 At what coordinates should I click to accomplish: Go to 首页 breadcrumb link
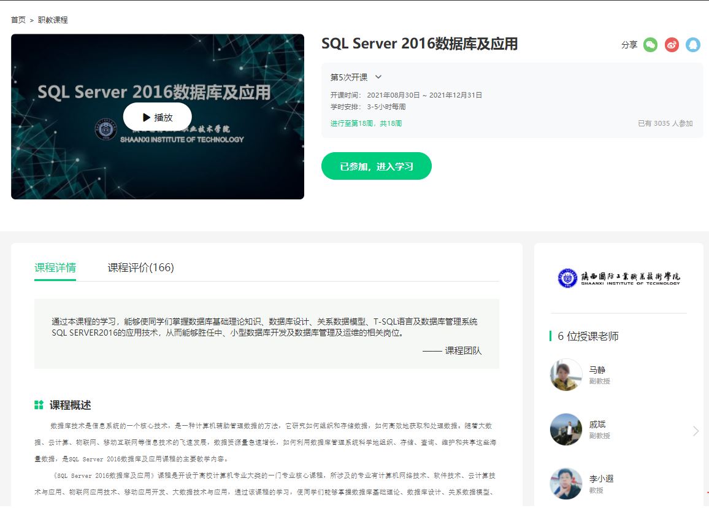click(18, 20)
